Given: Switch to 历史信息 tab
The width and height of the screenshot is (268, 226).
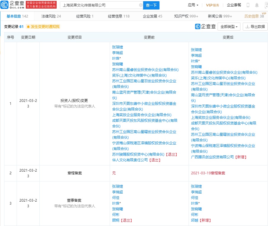Looking at the screenshot, I should [254, 16].
